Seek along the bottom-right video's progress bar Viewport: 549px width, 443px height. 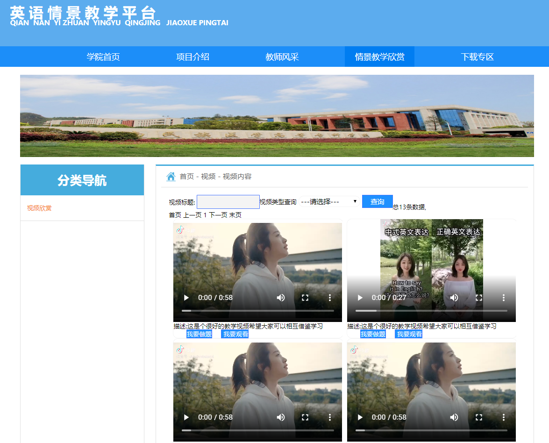coord(431,430)
